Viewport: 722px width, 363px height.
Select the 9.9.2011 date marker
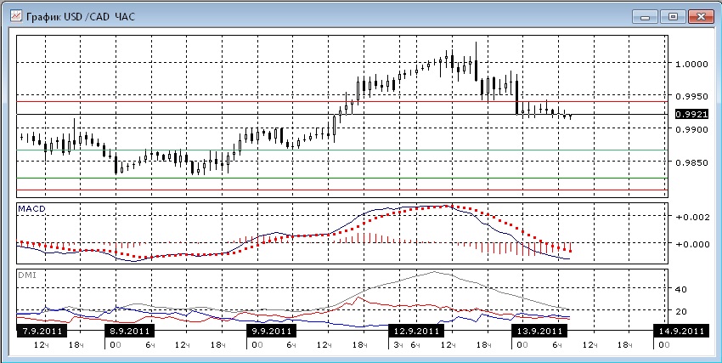[271, 331]
